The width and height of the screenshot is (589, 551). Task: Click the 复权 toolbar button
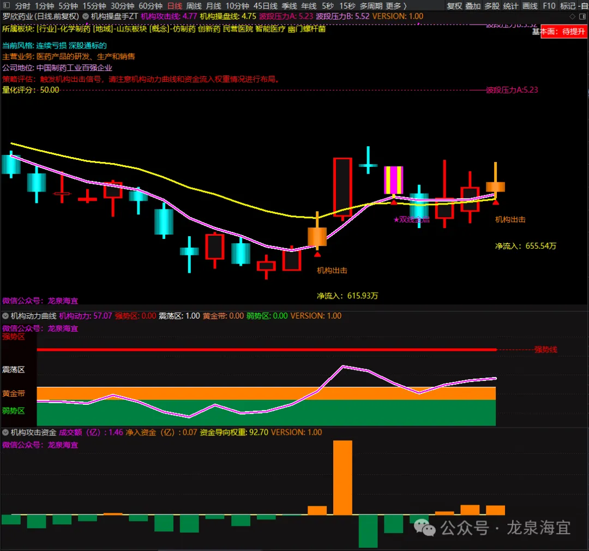click(x=454, y=6)
